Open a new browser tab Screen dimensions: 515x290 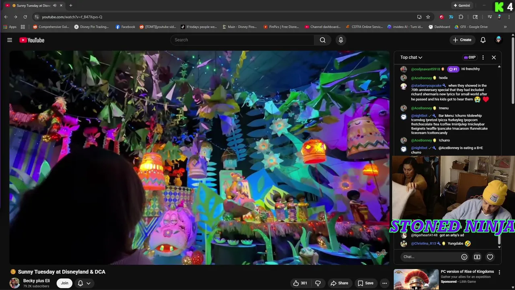71,6
